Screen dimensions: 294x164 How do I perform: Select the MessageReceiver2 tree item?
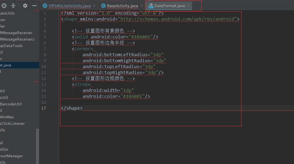[17, 39]
